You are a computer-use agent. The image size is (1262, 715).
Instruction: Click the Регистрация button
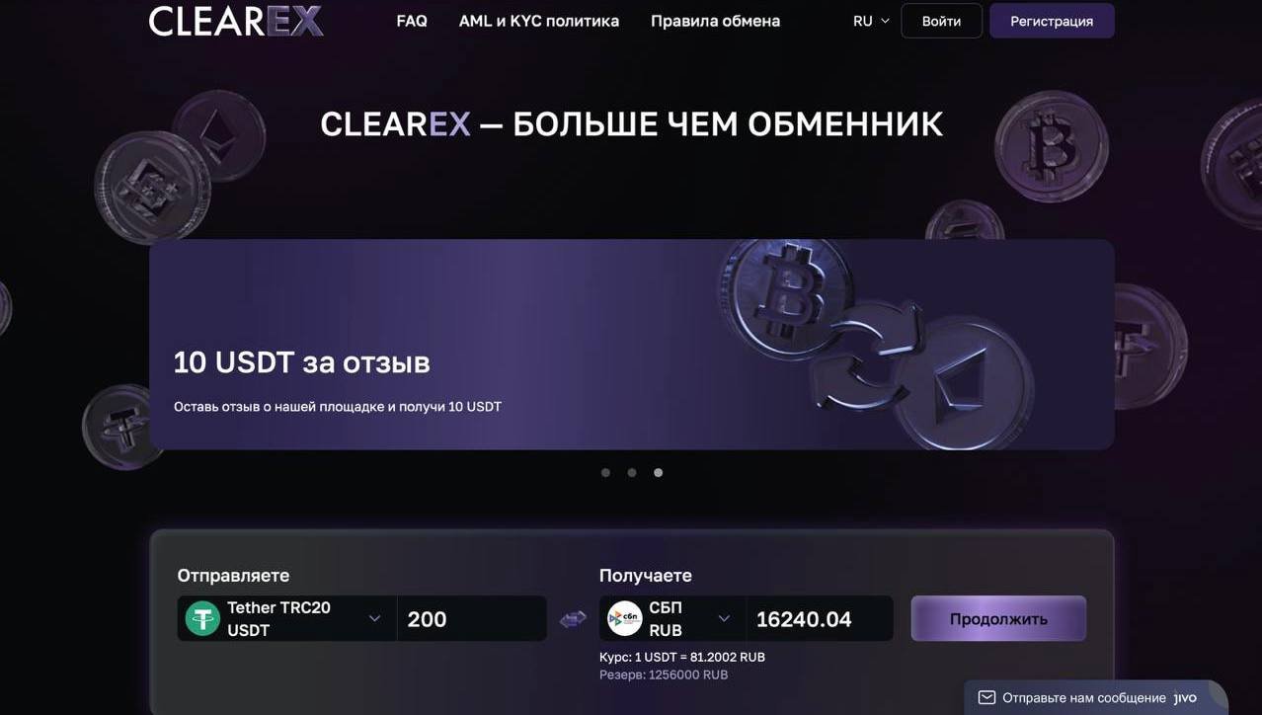[x=1052, y=21]
